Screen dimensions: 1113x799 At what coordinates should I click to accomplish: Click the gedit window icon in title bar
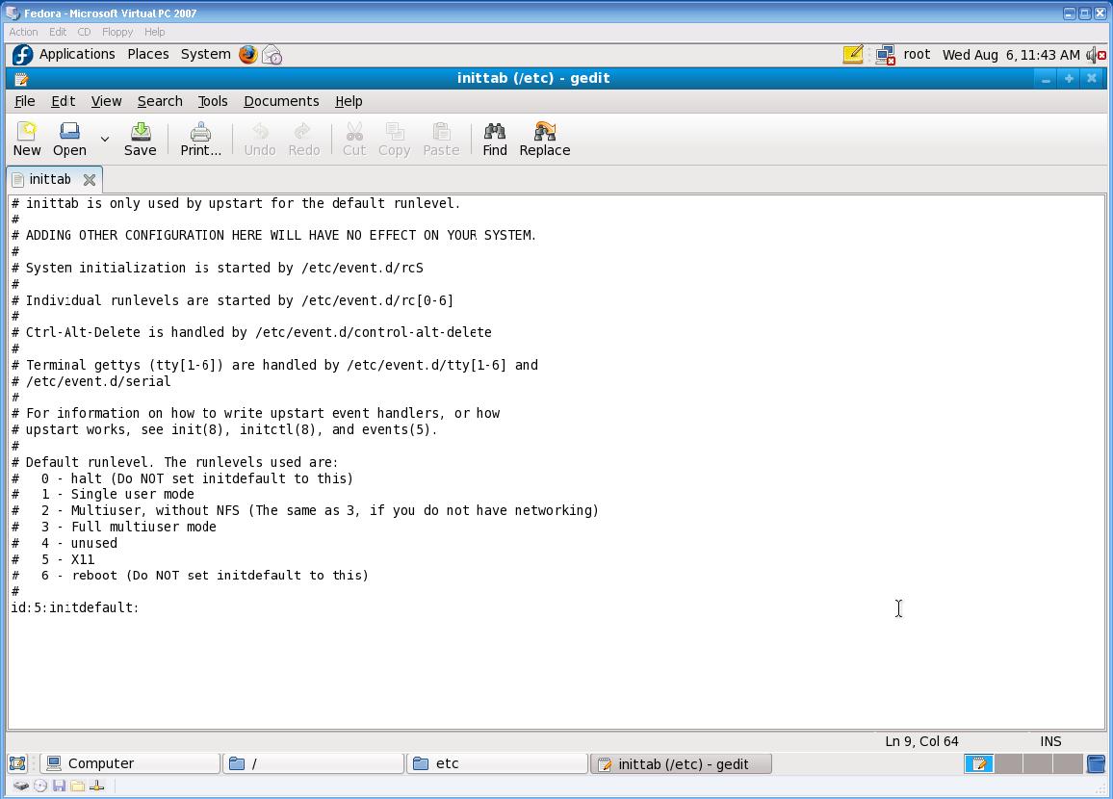pos(20,79)
